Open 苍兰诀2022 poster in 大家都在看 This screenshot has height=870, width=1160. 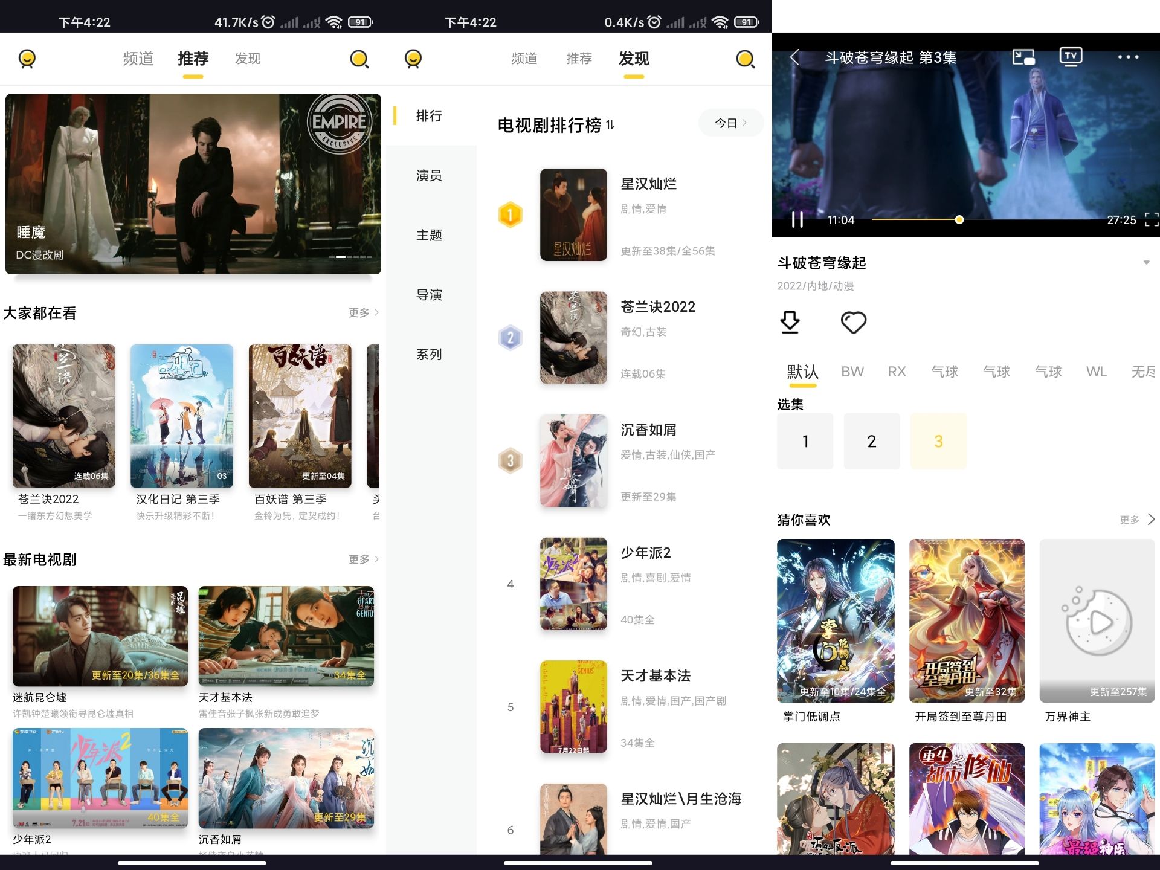[63, 416]
